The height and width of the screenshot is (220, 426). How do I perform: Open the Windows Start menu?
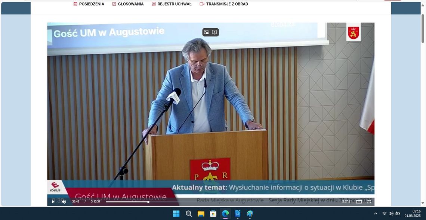coord(176,214)
